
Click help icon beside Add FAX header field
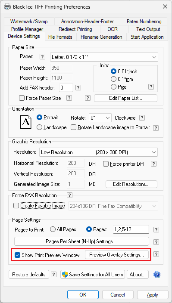(x=78, y=87)
